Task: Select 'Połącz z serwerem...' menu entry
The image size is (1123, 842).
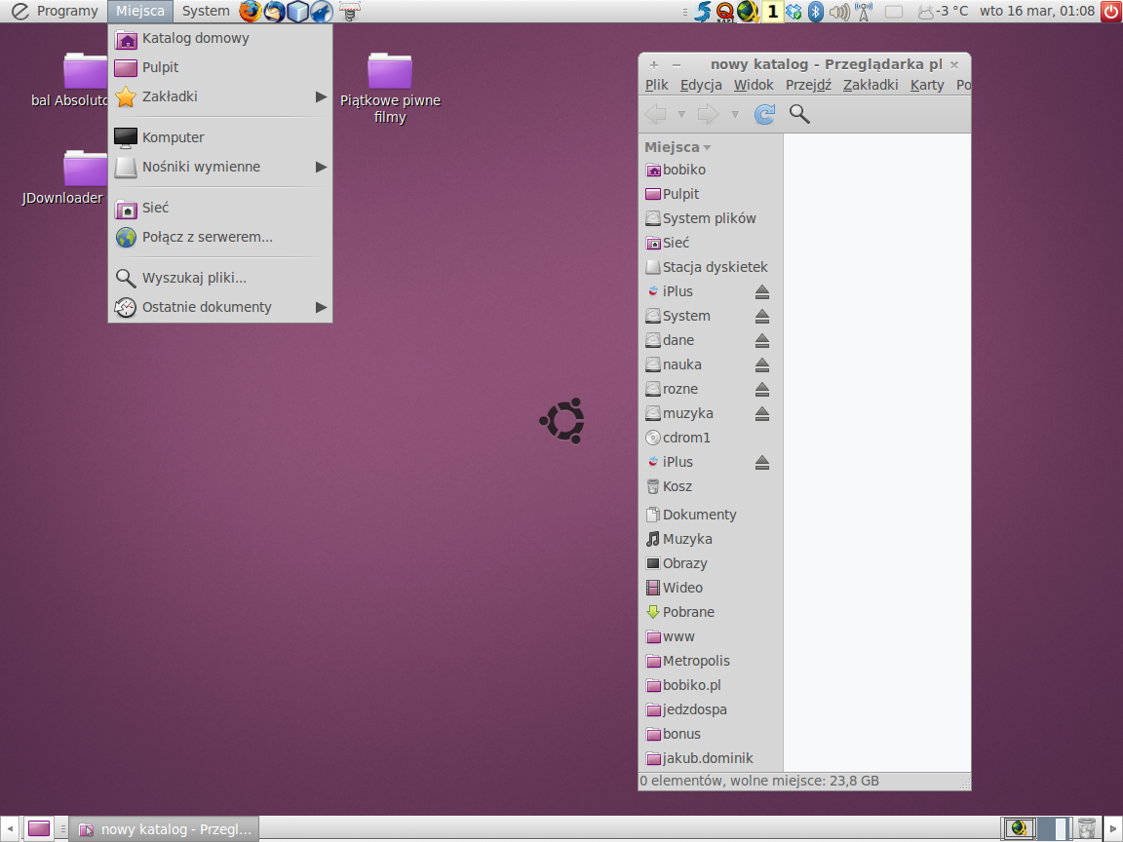Action: (x=207, y=237)
